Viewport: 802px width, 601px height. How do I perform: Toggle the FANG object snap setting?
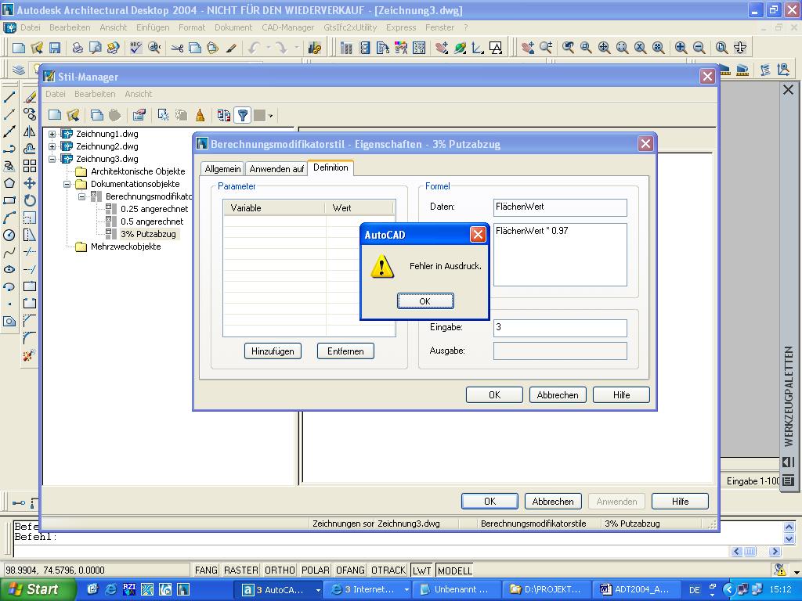click(x=206, y=570)
